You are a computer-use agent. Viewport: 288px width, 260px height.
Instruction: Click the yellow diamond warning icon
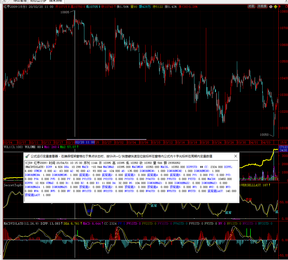pyautogui.click(x=275, y=7)
